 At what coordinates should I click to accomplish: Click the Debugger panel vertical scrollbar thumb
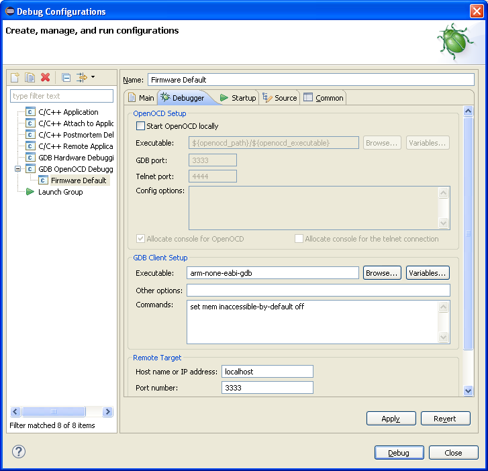[468, 233]
